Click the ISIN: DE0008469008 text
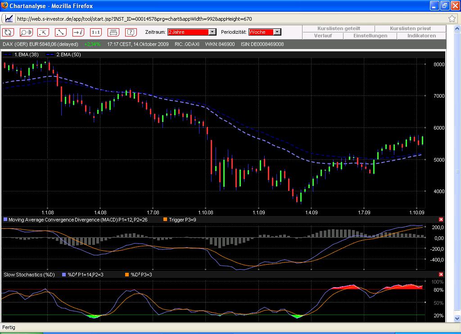 pyautogui.click(x=262, y=45)
